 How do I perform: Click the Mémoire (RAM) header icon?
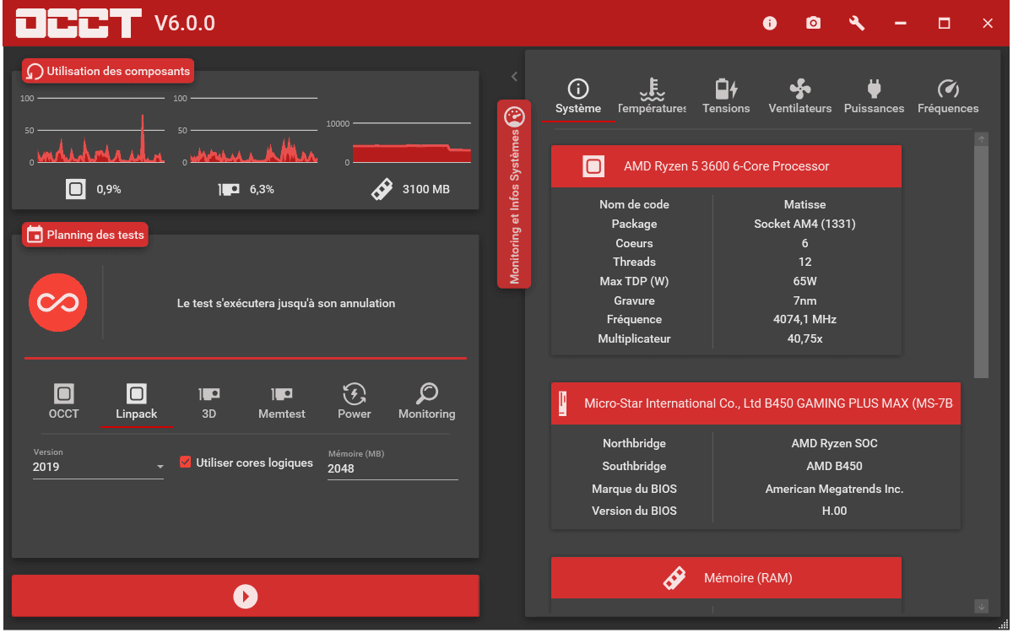tap(674, 578)
